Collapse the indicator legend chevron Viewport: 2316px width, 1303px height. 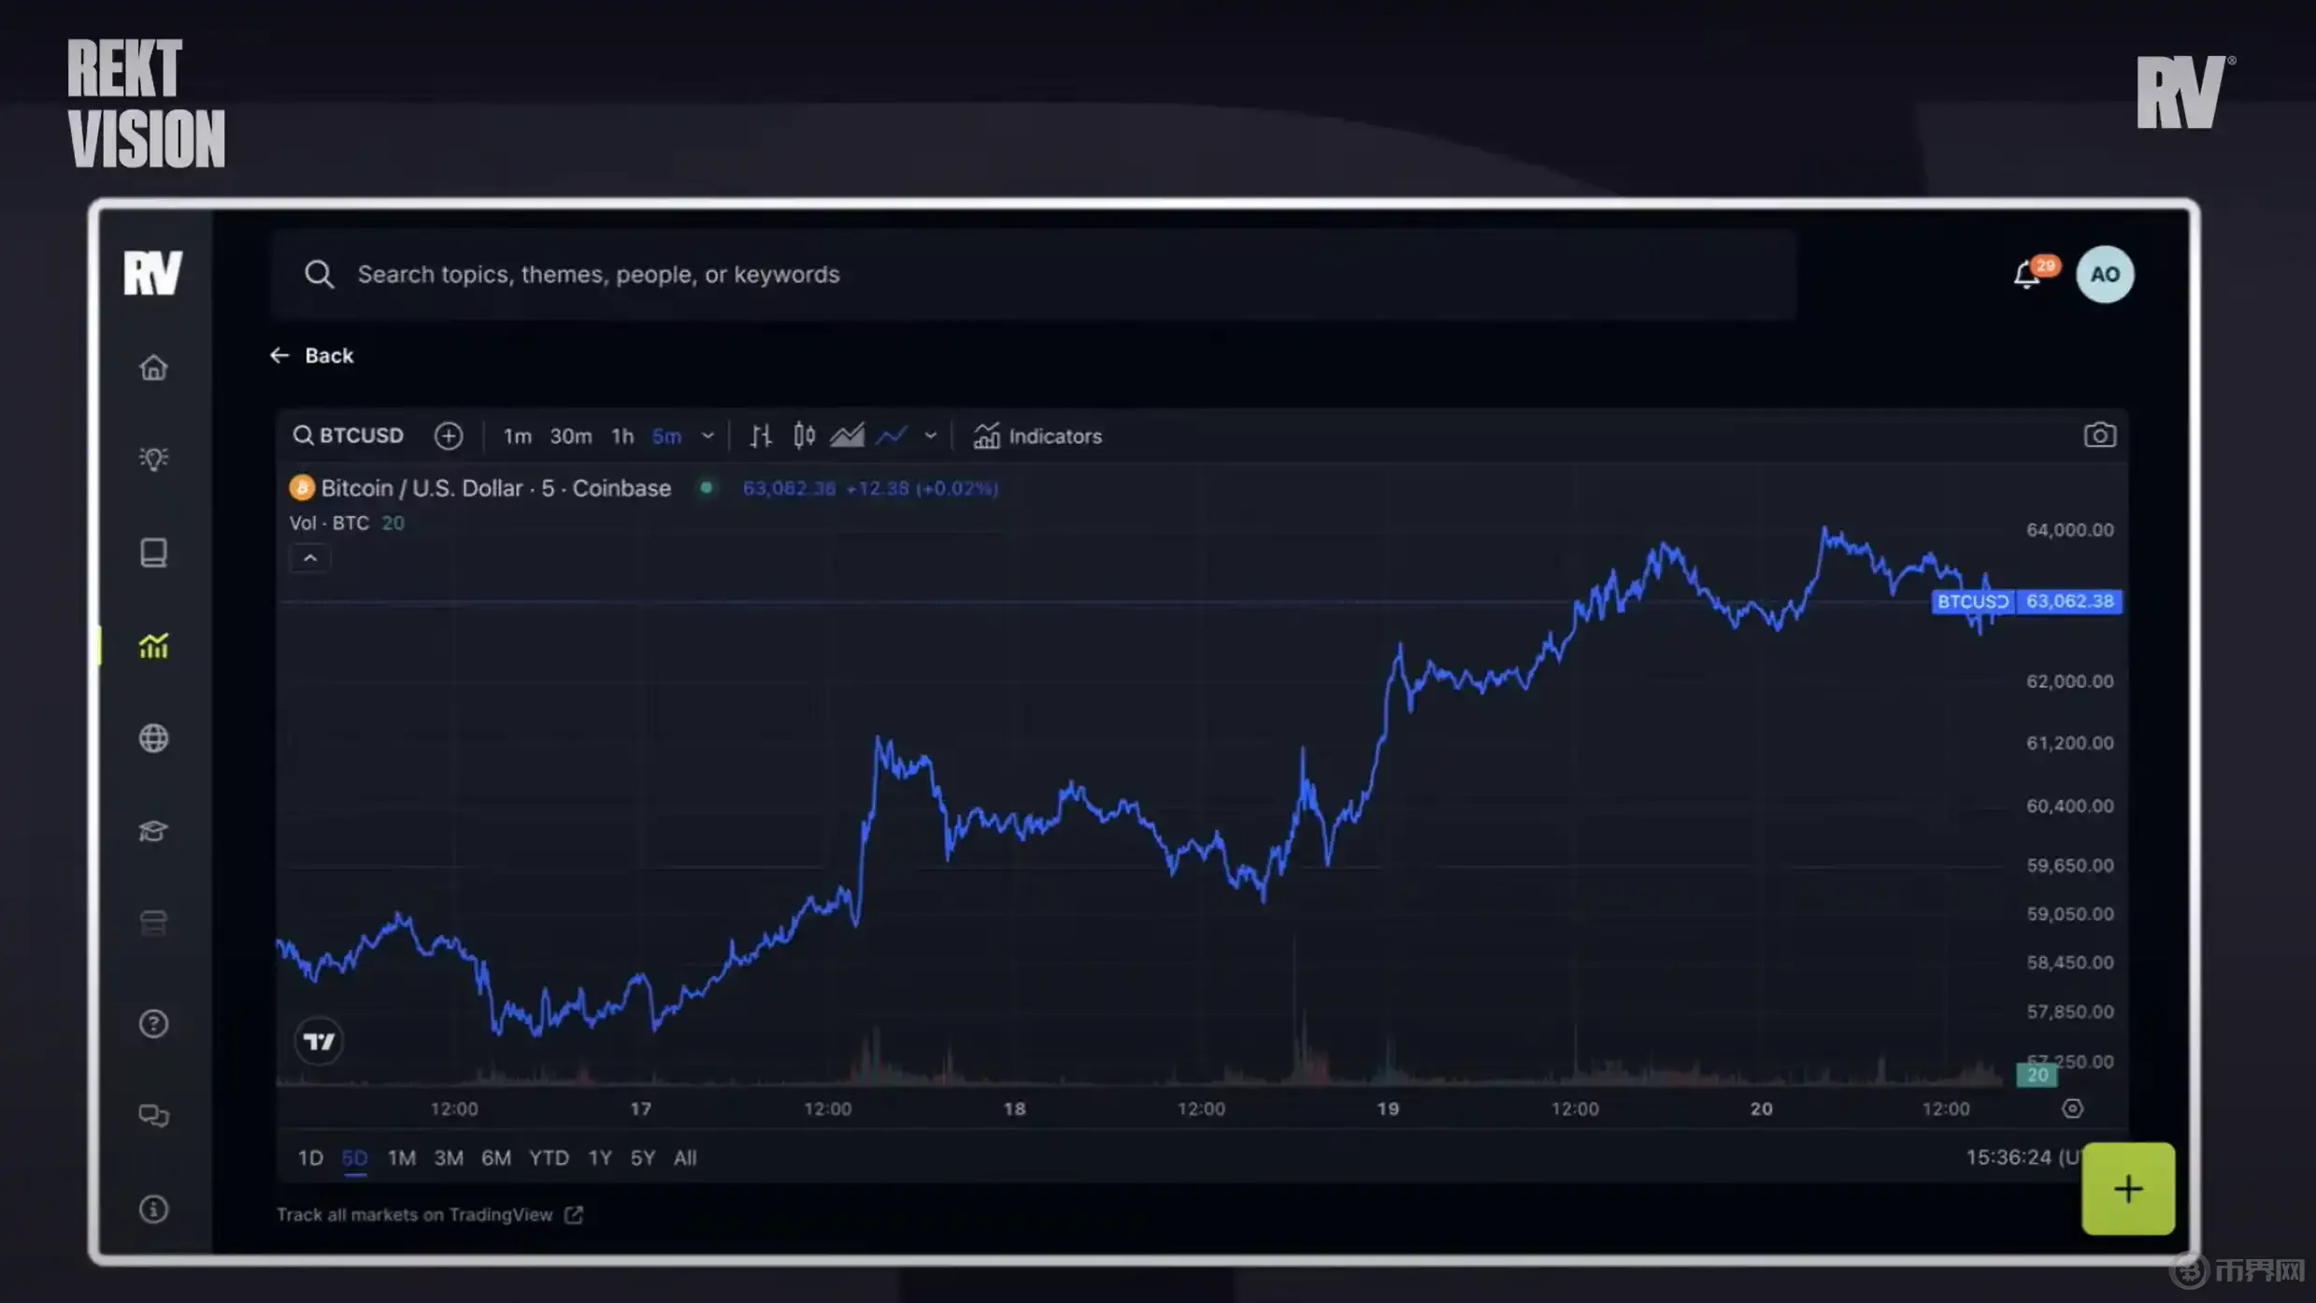click(310, 558)
